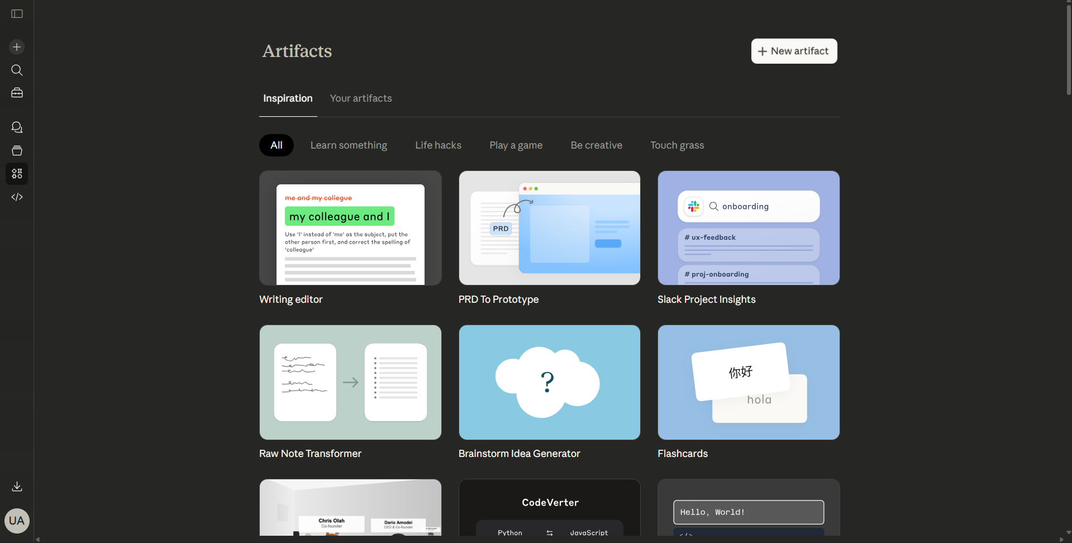Image resolution: width=1072 pixels, height=543 pixels.
Task: Open Slack Project Insights card
Action: (749, 228)
